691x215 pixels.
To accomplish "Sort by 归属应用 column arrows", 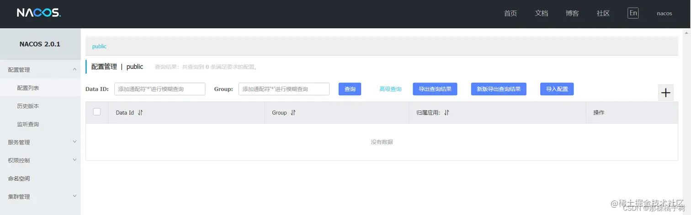I will (446, 113).
